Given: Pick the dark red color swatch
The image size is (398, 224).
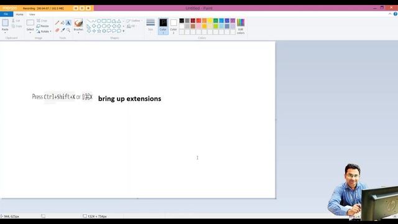Looking at the screenshot, I should 193,21.
